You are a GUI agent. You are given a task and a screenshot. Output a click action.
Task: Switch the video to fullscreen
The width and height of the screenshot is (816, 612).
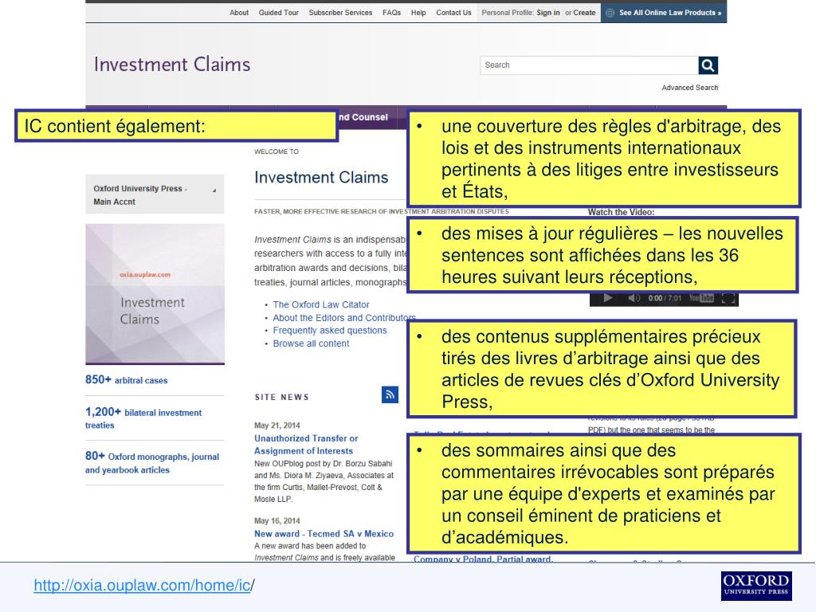[728, 298]
